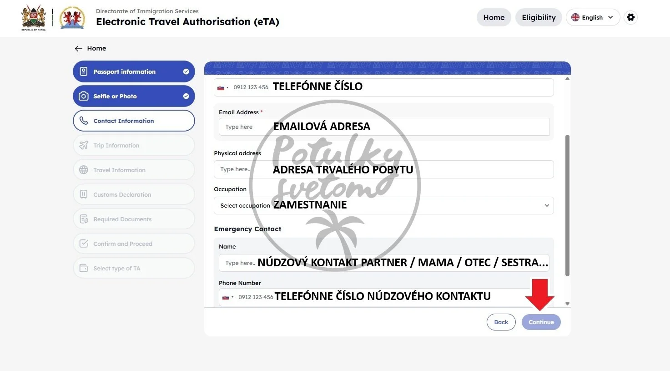Select the Required Documents step

(134, 219)
